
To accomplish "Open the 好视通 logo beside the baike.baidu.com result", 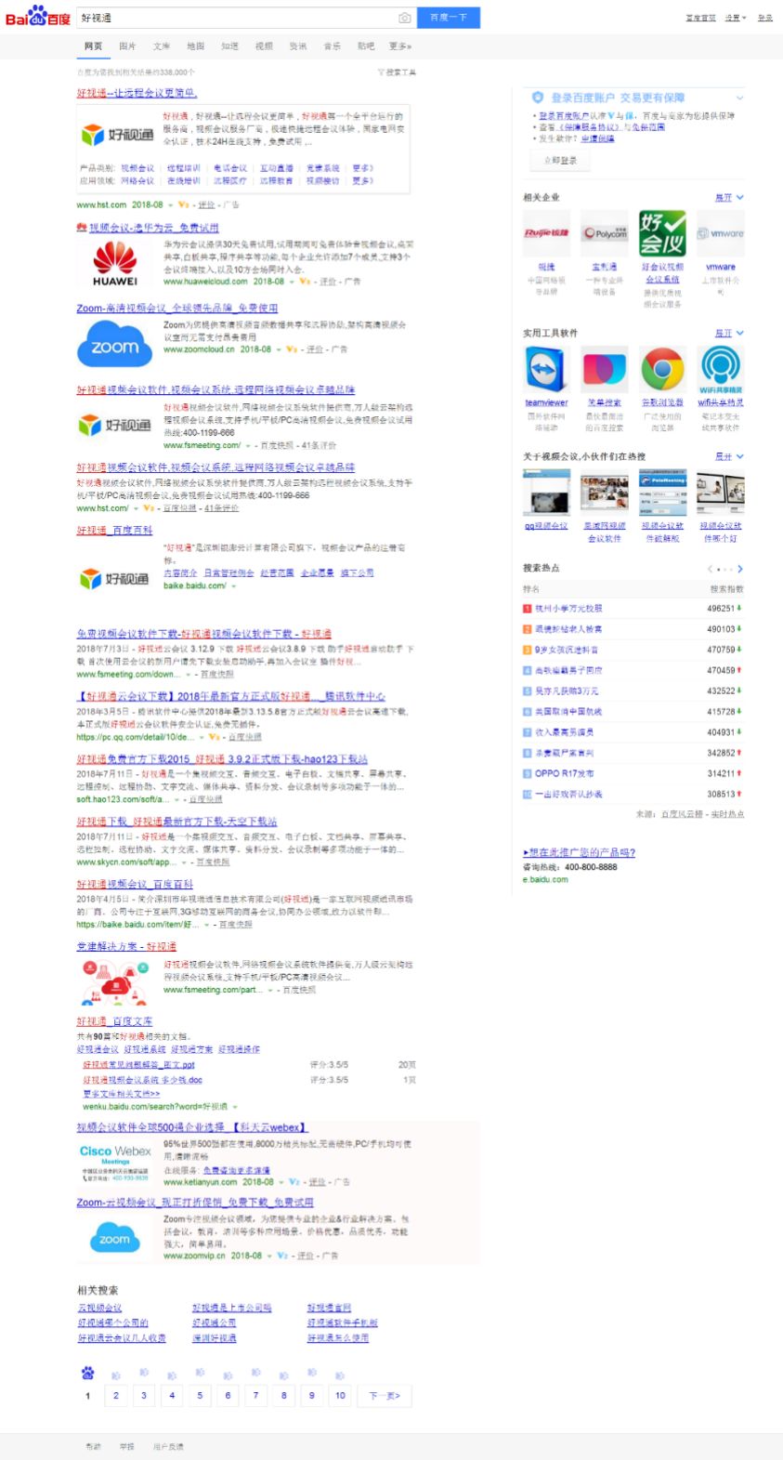I will (x=114, y=579).
